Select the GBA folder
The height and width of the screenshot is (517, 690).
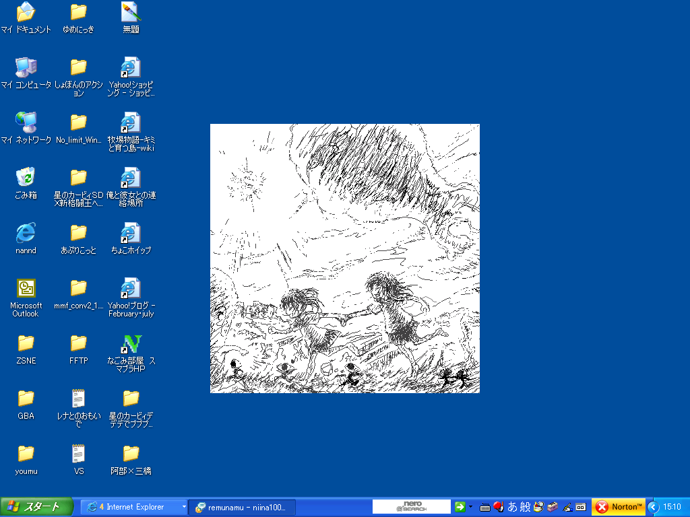coord(26,405)
